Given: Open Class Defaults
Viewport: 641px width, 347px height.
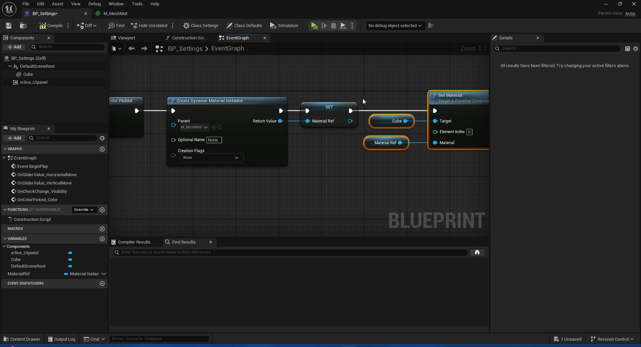Looking at the screenshot, I should tap(244, 26).
